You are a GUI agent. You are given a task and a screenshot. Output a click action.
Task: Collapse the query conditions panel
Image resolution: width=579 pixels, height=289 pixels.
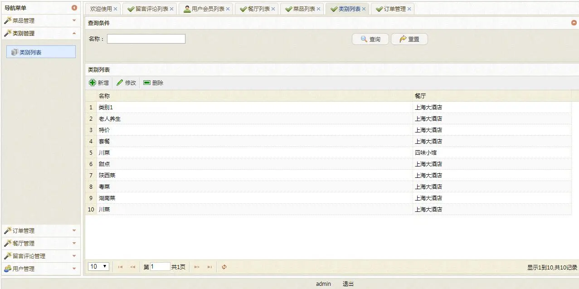click(x=574, y=23)
